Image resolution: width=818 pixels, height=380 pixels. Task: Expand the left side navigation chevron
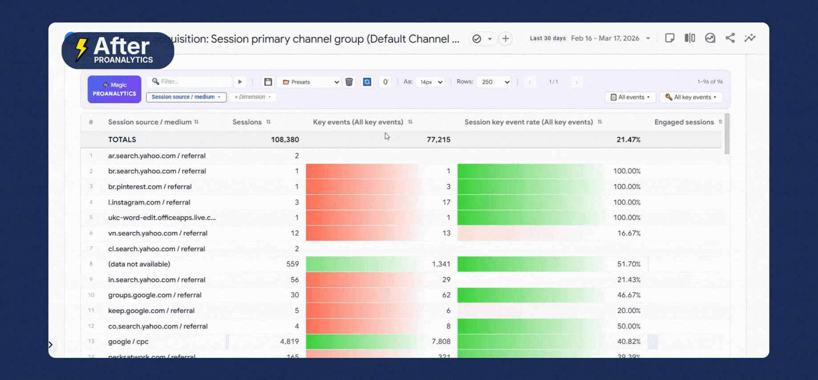tap(51, 345)
